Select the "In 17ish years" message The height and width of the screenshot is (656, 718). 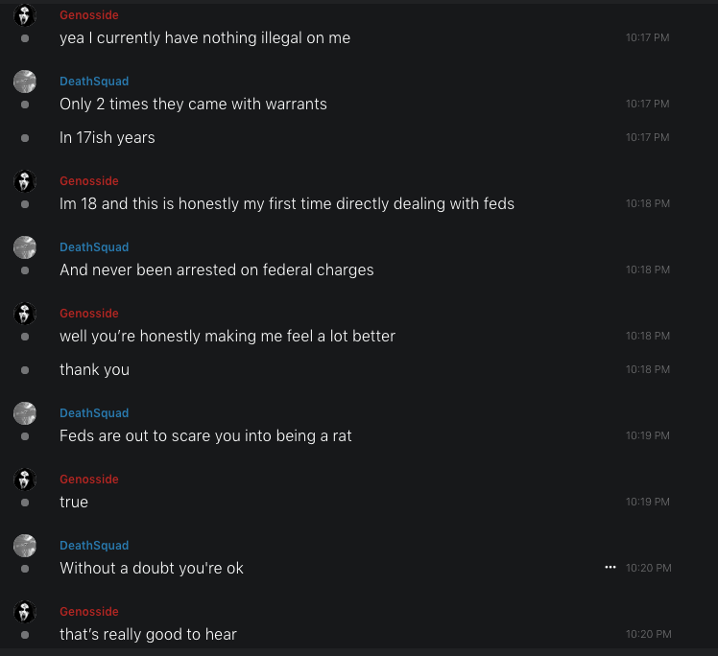(108, 137)
